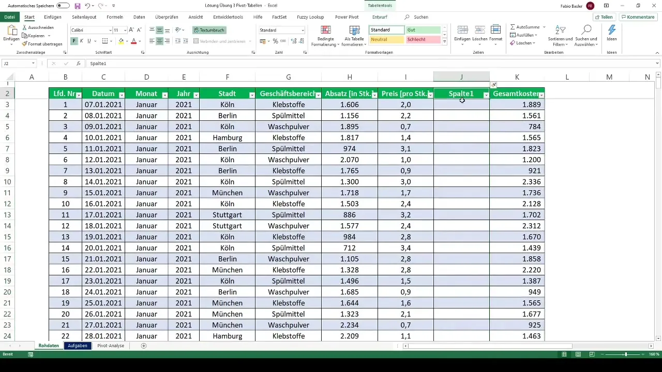Add a new sheet with plus icon

(x=144, y=346)
